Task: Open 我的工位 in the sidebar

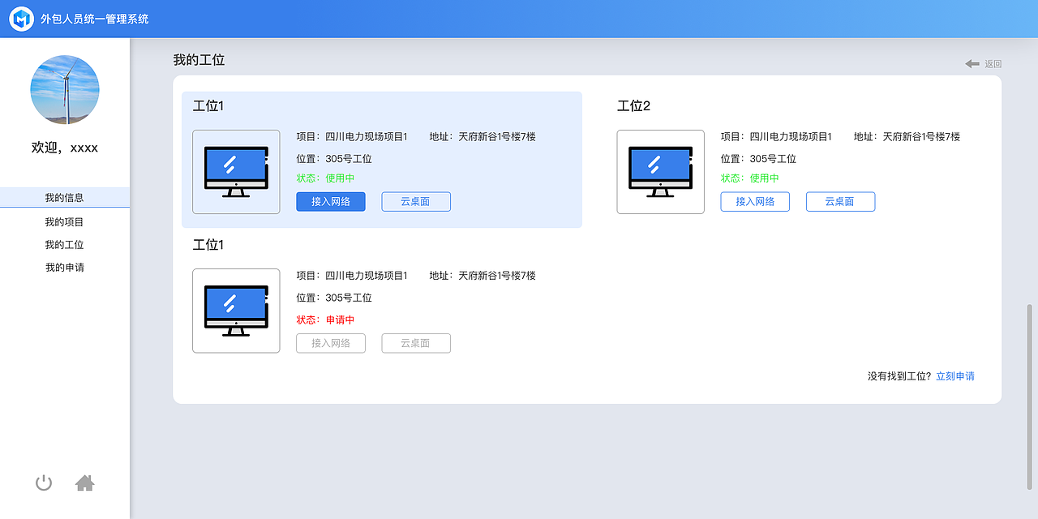Action: [64, 244]
